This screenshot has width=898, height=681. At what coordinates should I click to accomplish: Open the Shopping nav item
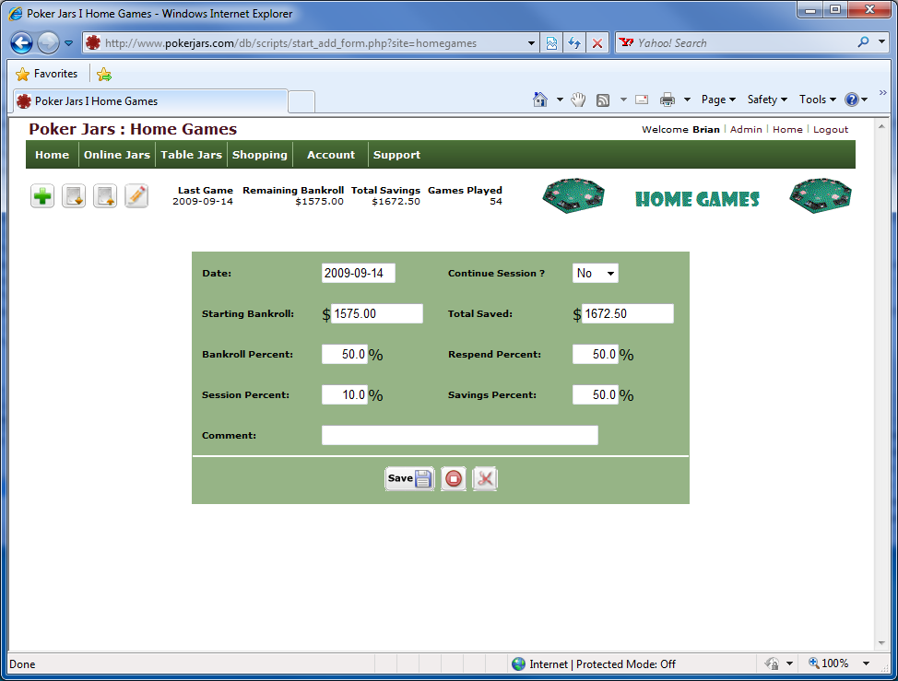click(260, 155)
